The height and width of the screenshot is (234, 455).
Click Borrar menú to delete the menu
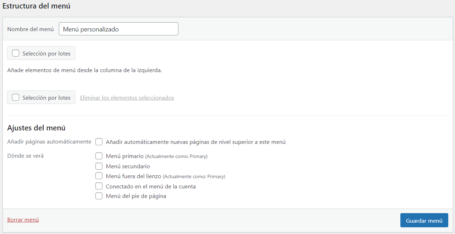[x=23, y=220]
